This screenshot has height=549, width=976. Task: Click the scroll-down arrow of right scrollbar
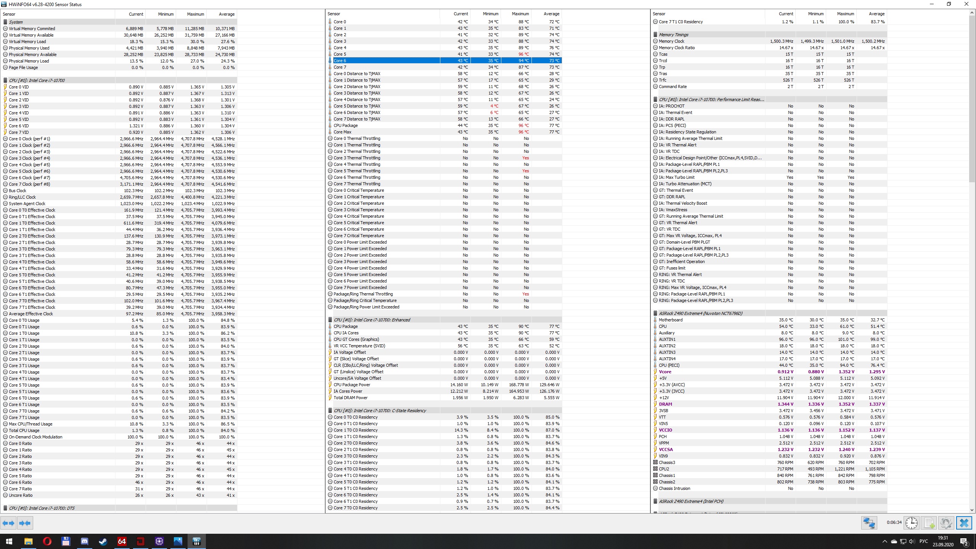tap(972, 510)
